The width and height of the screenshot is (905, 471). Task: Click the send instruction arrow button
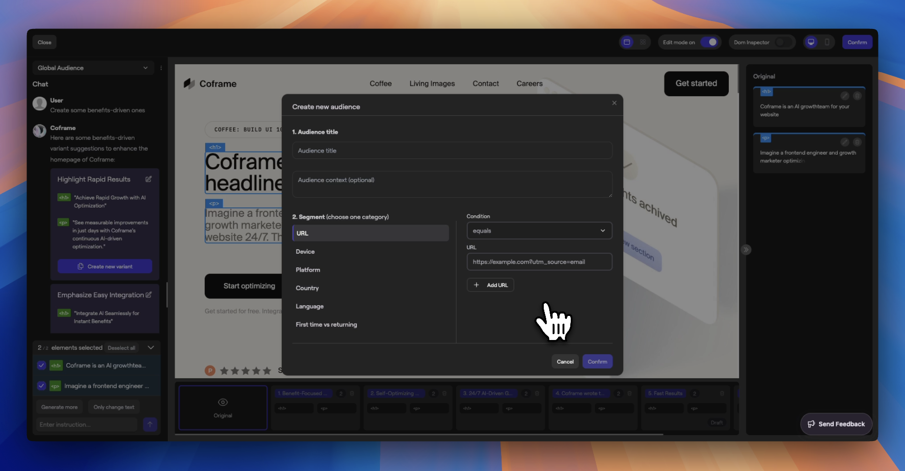[x=150, y=424]
